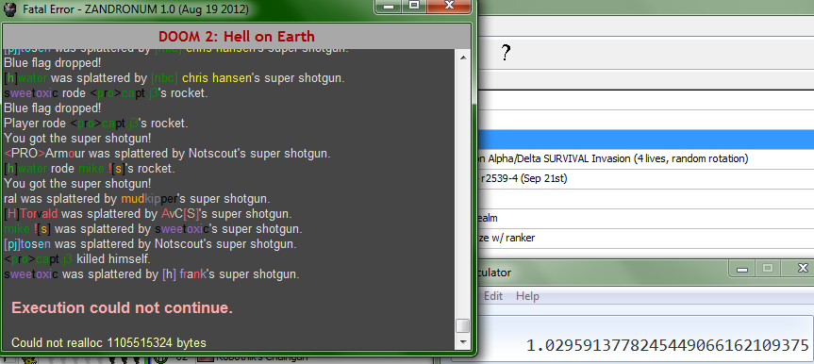
Task: Maximize the Fatal Error window
Action: (413, 6)
